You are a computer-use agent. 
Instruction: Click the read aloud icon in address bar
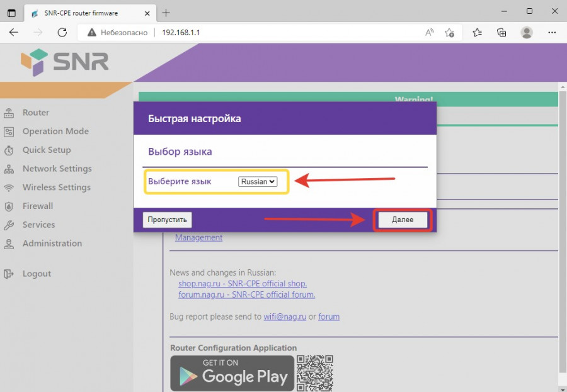click(430, 33)
